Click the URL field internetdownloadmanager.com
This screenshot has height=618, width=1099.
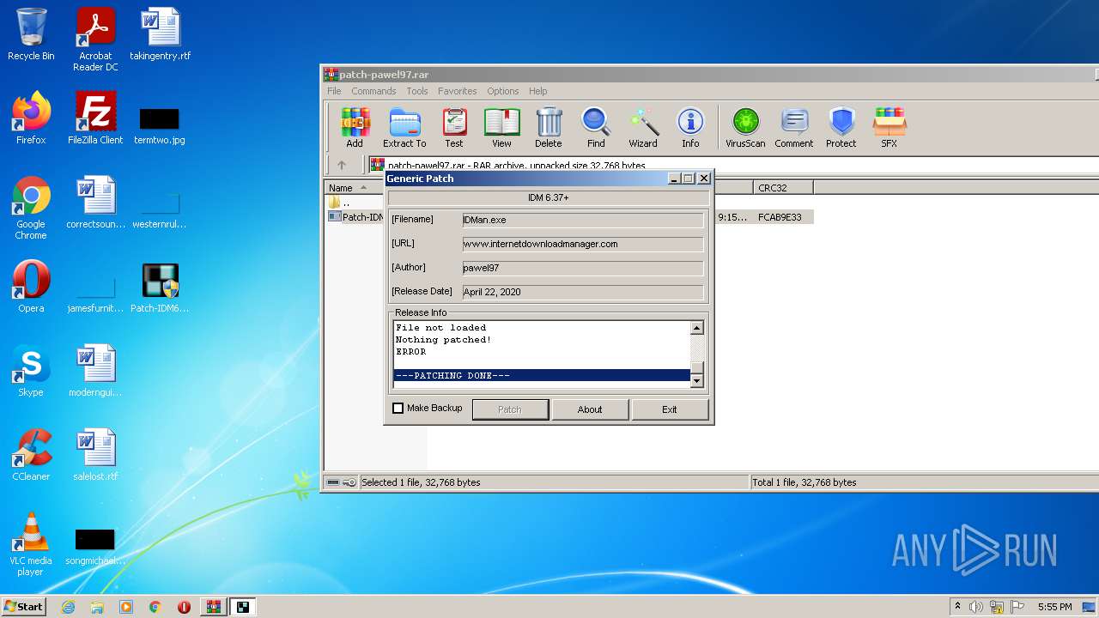click(x=583, y=244)
